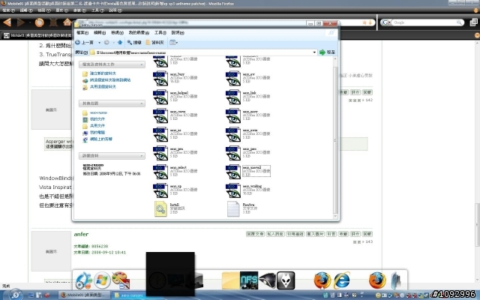Screen dimensions: 480x300
Task: Click the green Go (移至) arrow button
Action: (327, 52)
